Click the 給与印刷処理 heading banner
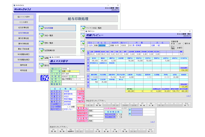205x137 pixels. coord(78,19)
